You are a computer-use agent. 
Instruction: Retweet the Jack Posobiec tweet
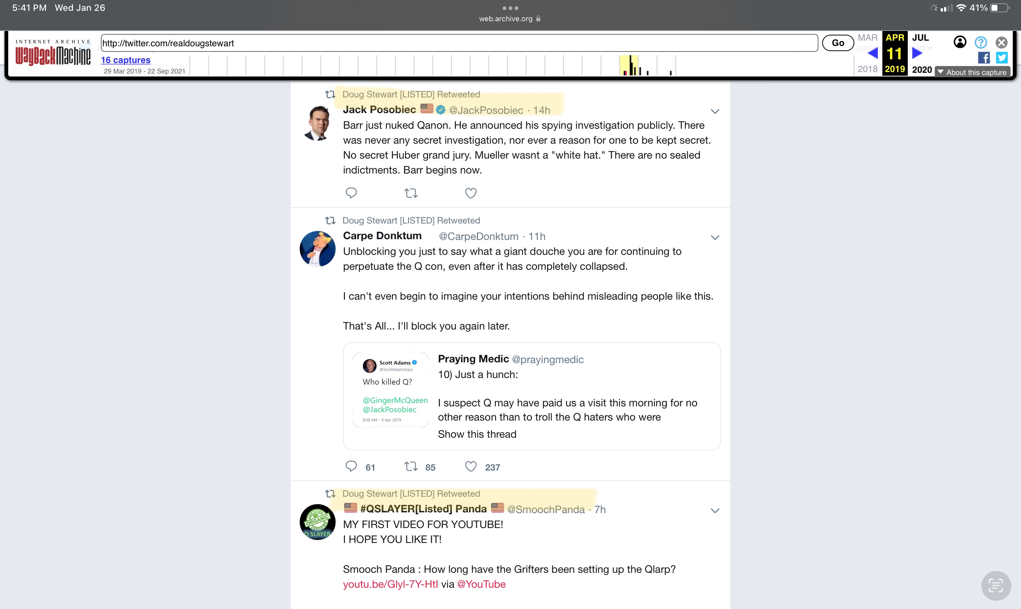click(x=411, y=193)
